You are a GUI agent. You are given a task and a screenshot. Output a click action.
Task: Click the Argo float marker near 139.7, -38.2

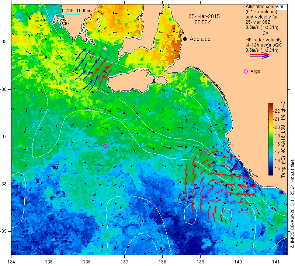point(226,192)
